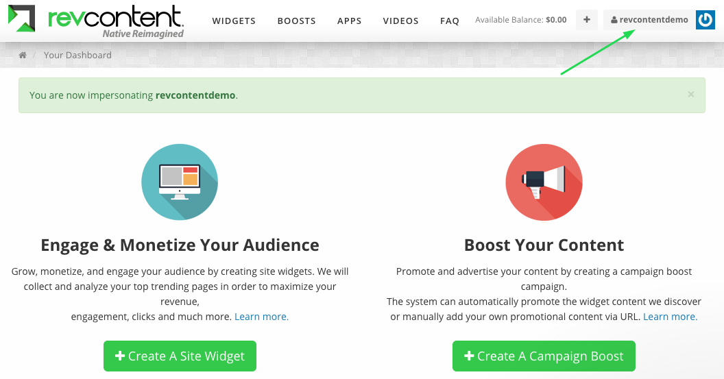The image size is (724, 379).
Task: Open the WIDGETS menu
Action: pos(234,21)
